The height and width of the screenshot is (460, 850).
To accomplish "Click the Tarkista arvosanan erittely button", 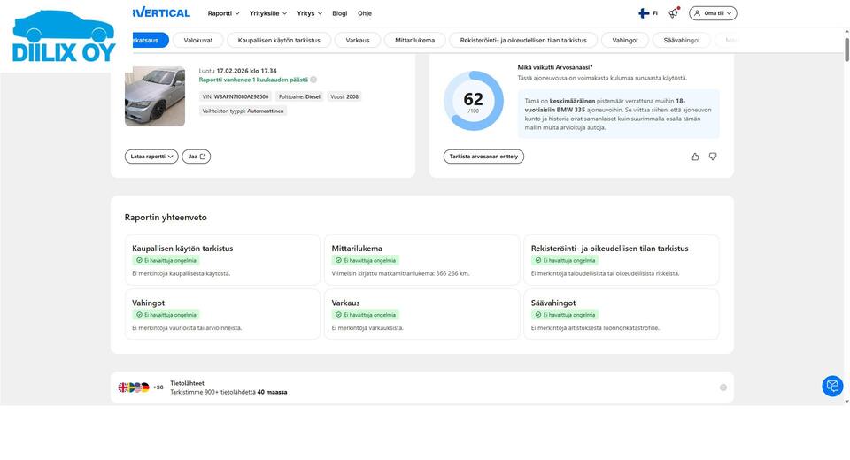I will 483,157.
